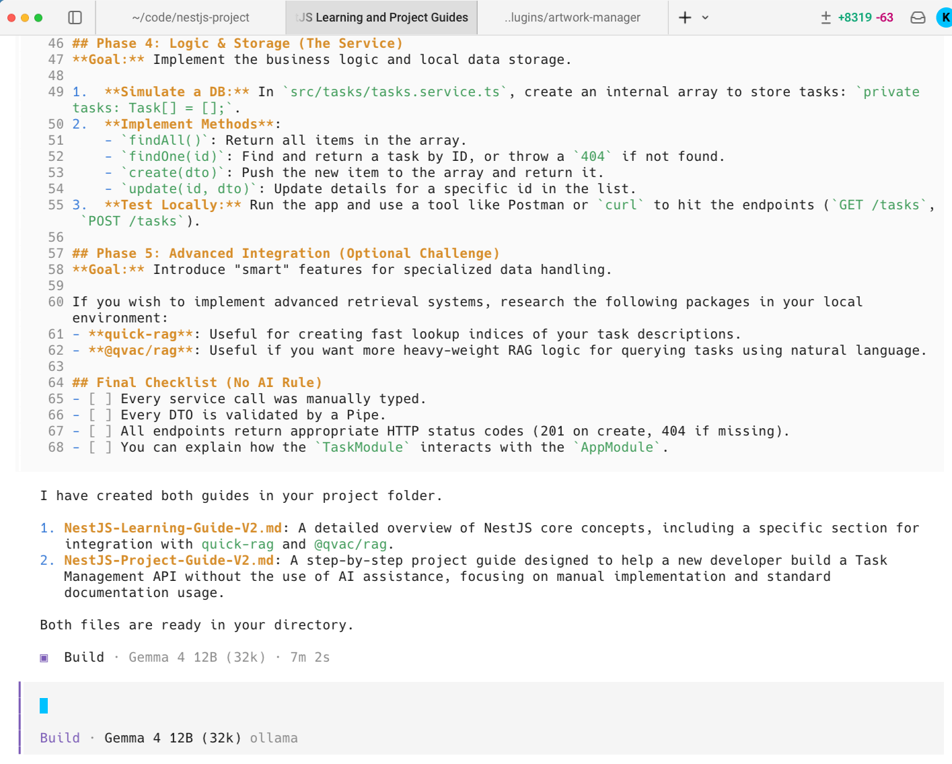Open the +8319 -63 diff changes indicator

point(857,18)
